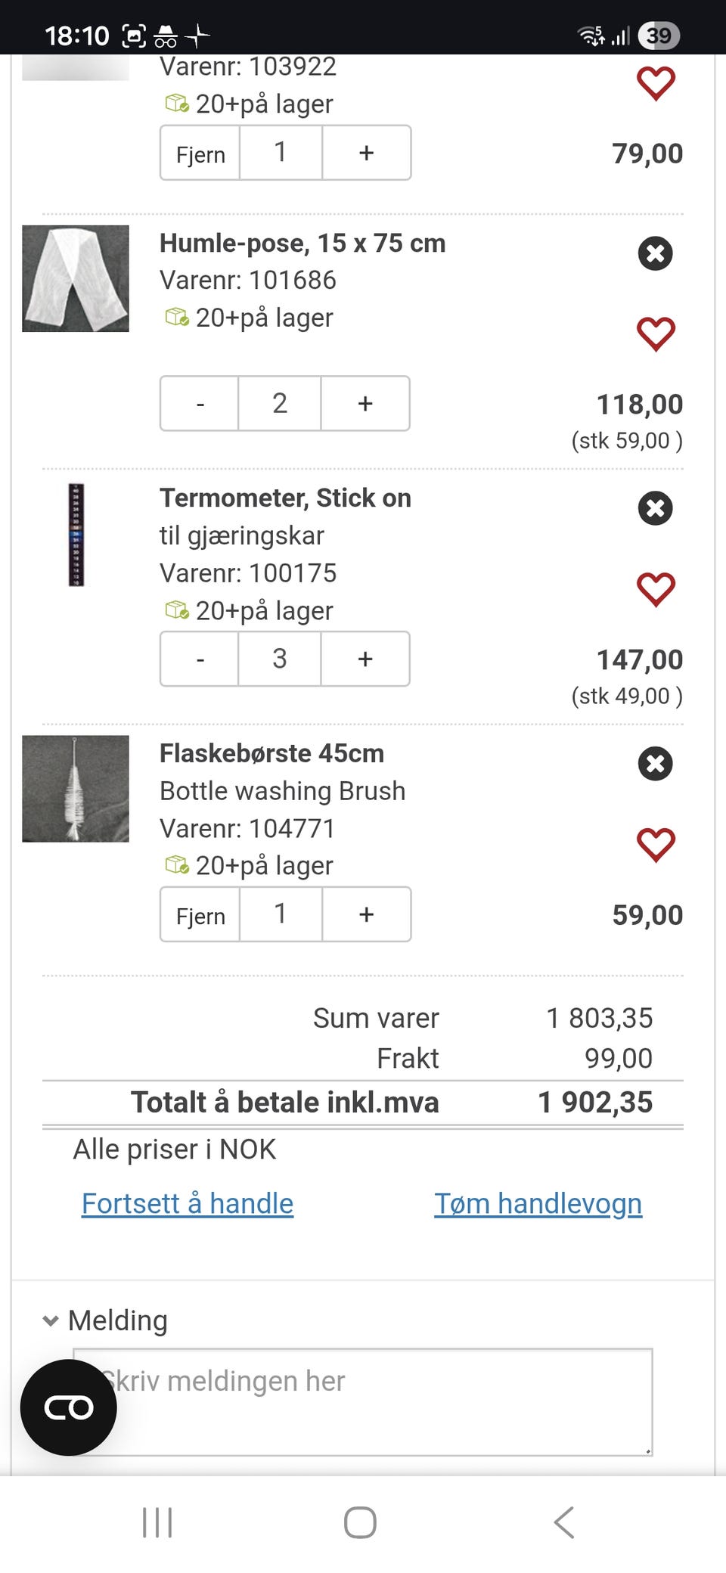Image resolution: width=726 pixels, height=1573 pixels.
Task: Click the stock box icon under Termometer
Action: tap(177, 610)
